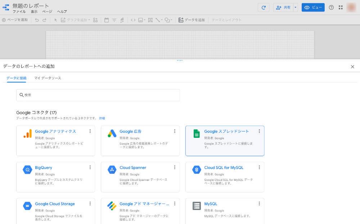This screenshot has height=224, width=360.
Task: Open more options on MySQL card
Action: 259,204
